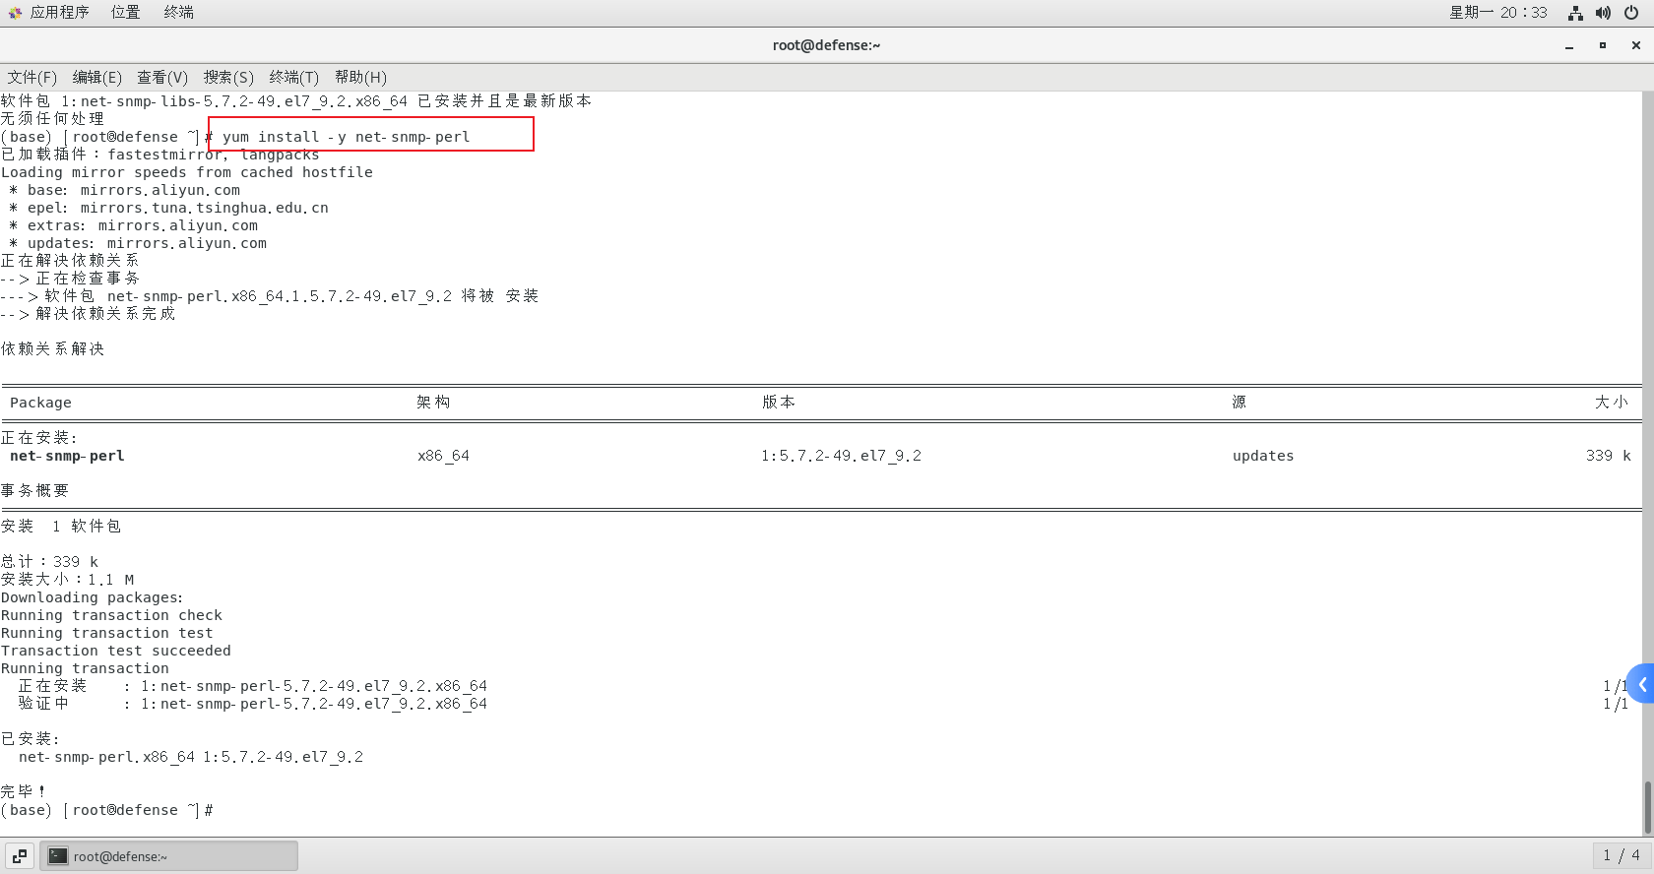Click the root@defense:~ window title
1654x874 pixels.
pyautogui.click(x=826, y=45)
